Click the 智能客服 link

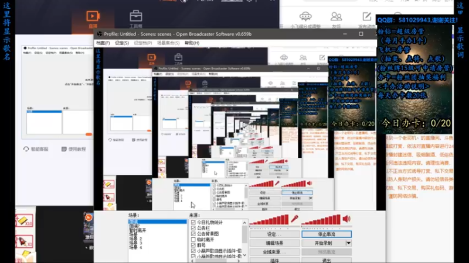(36, 149)
